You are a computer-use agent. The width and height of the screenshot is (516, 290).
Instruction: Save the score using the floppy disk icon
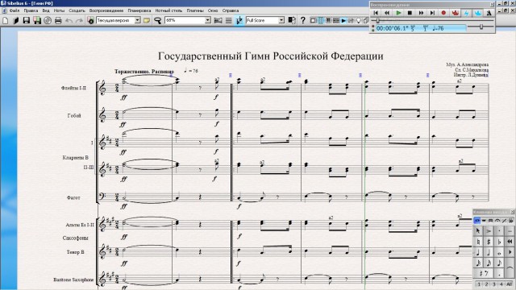26,20
